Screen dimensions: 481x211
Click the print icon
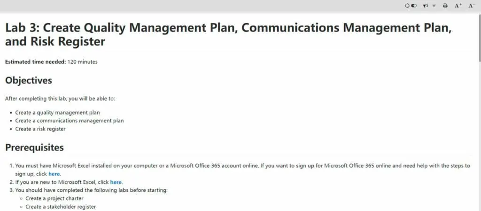pos(445,6)
